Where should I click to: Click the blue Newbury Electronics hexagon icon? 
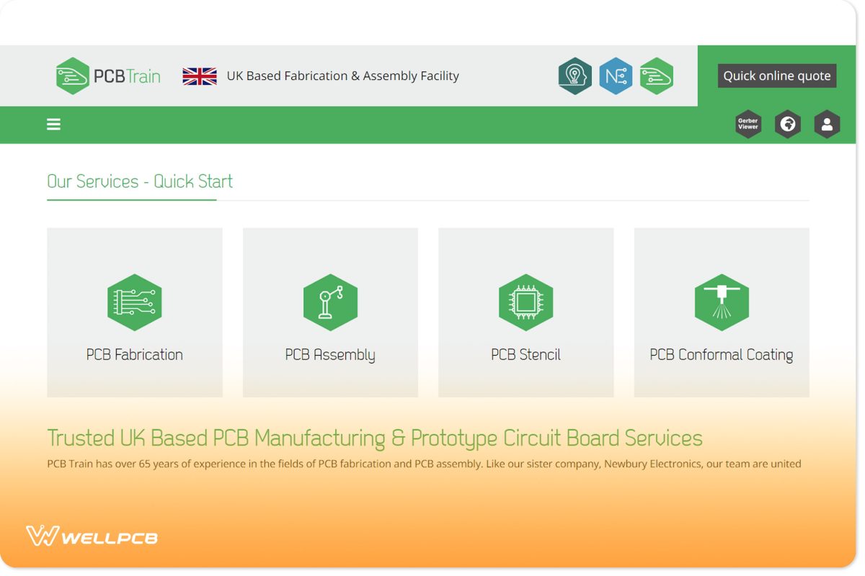point(616,75)
